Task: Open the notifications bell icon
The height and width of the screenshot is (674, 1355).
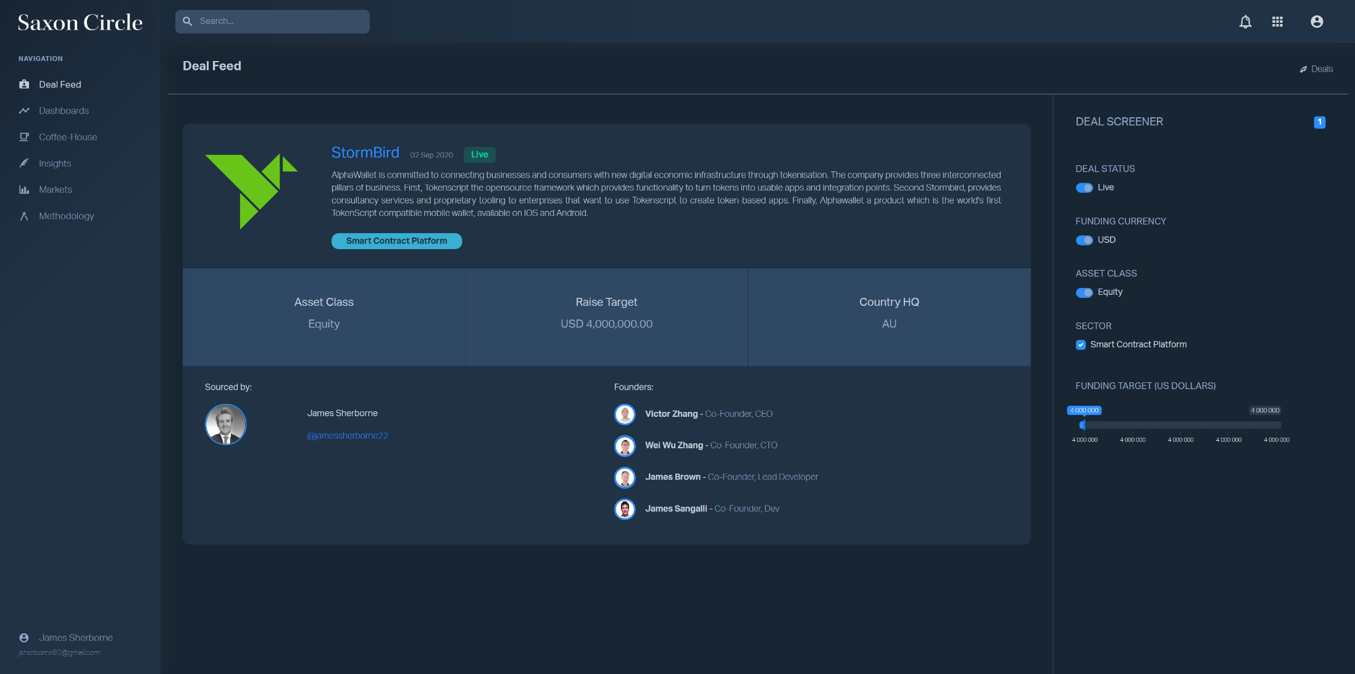Action: point(1245,22)
